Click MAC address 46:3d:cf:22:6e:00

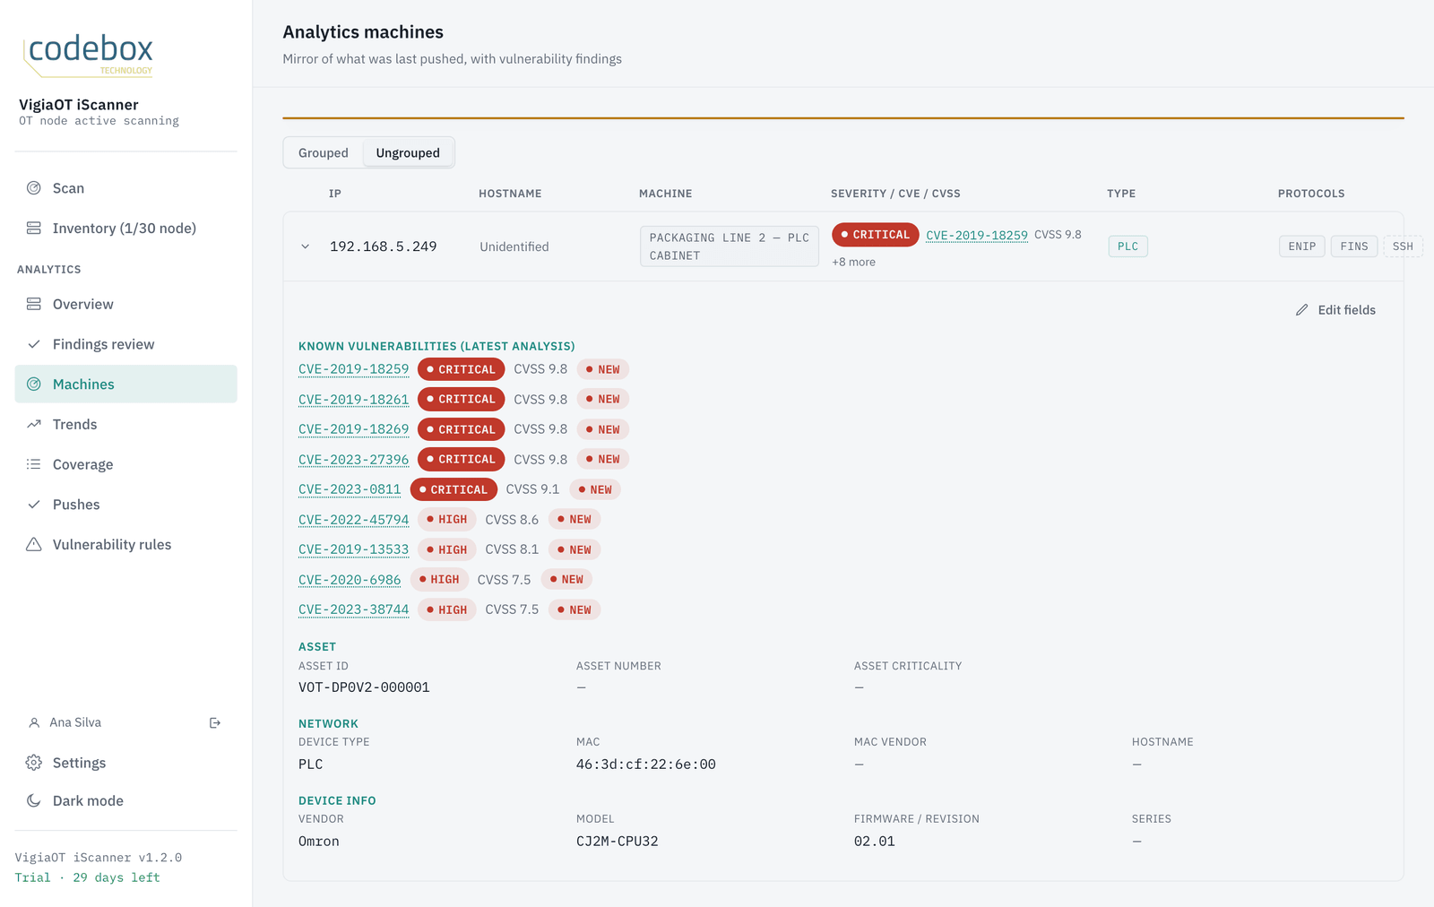[646, 764]
